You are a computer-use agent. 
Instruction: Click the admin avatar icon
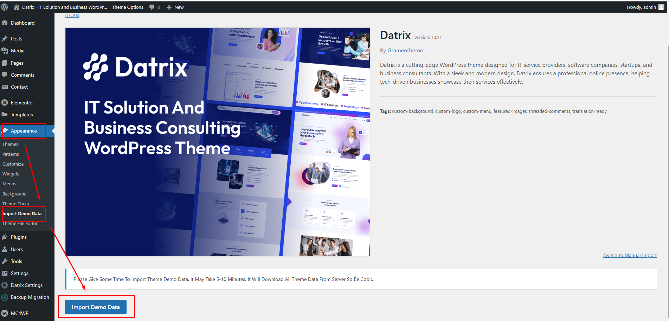(661, 7)
